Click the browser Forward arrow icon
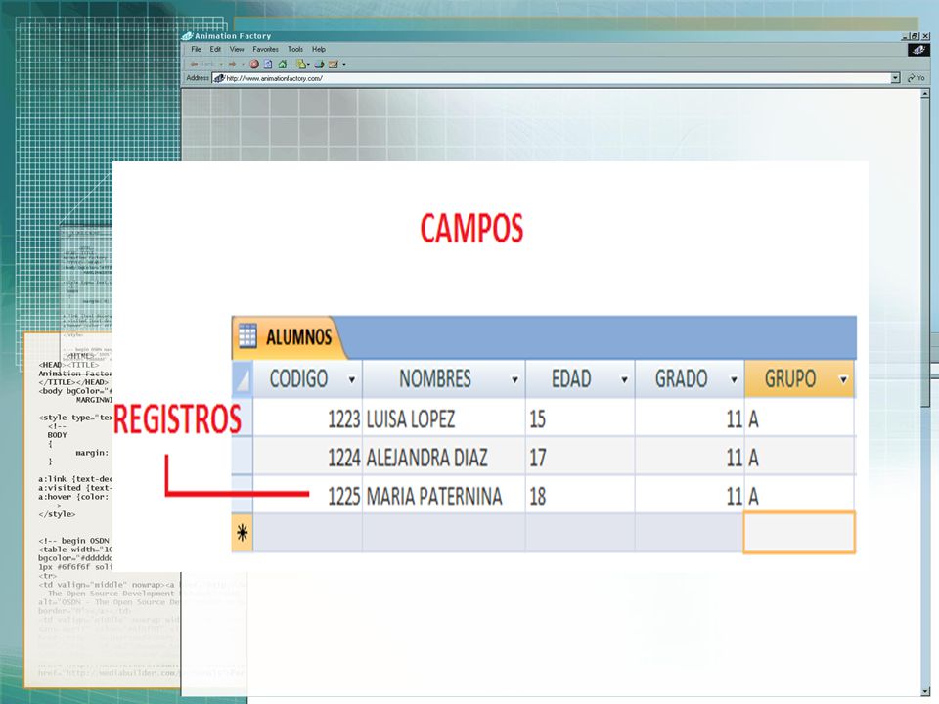This screenshot has height=704, width=939. click(x=232, y=65)
